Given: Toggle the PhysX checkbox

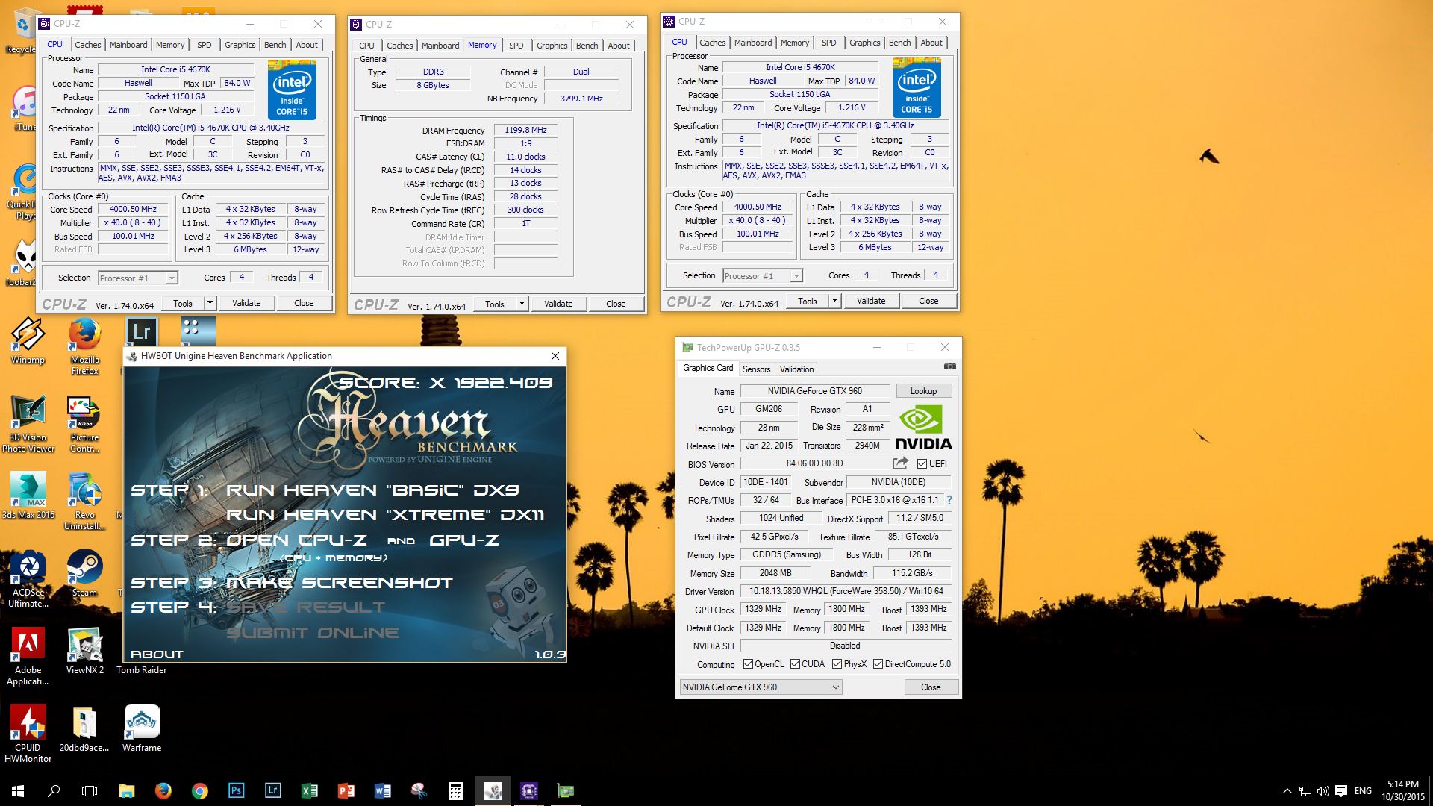Looking at the screenshot, I should click(x=837, y=664).
